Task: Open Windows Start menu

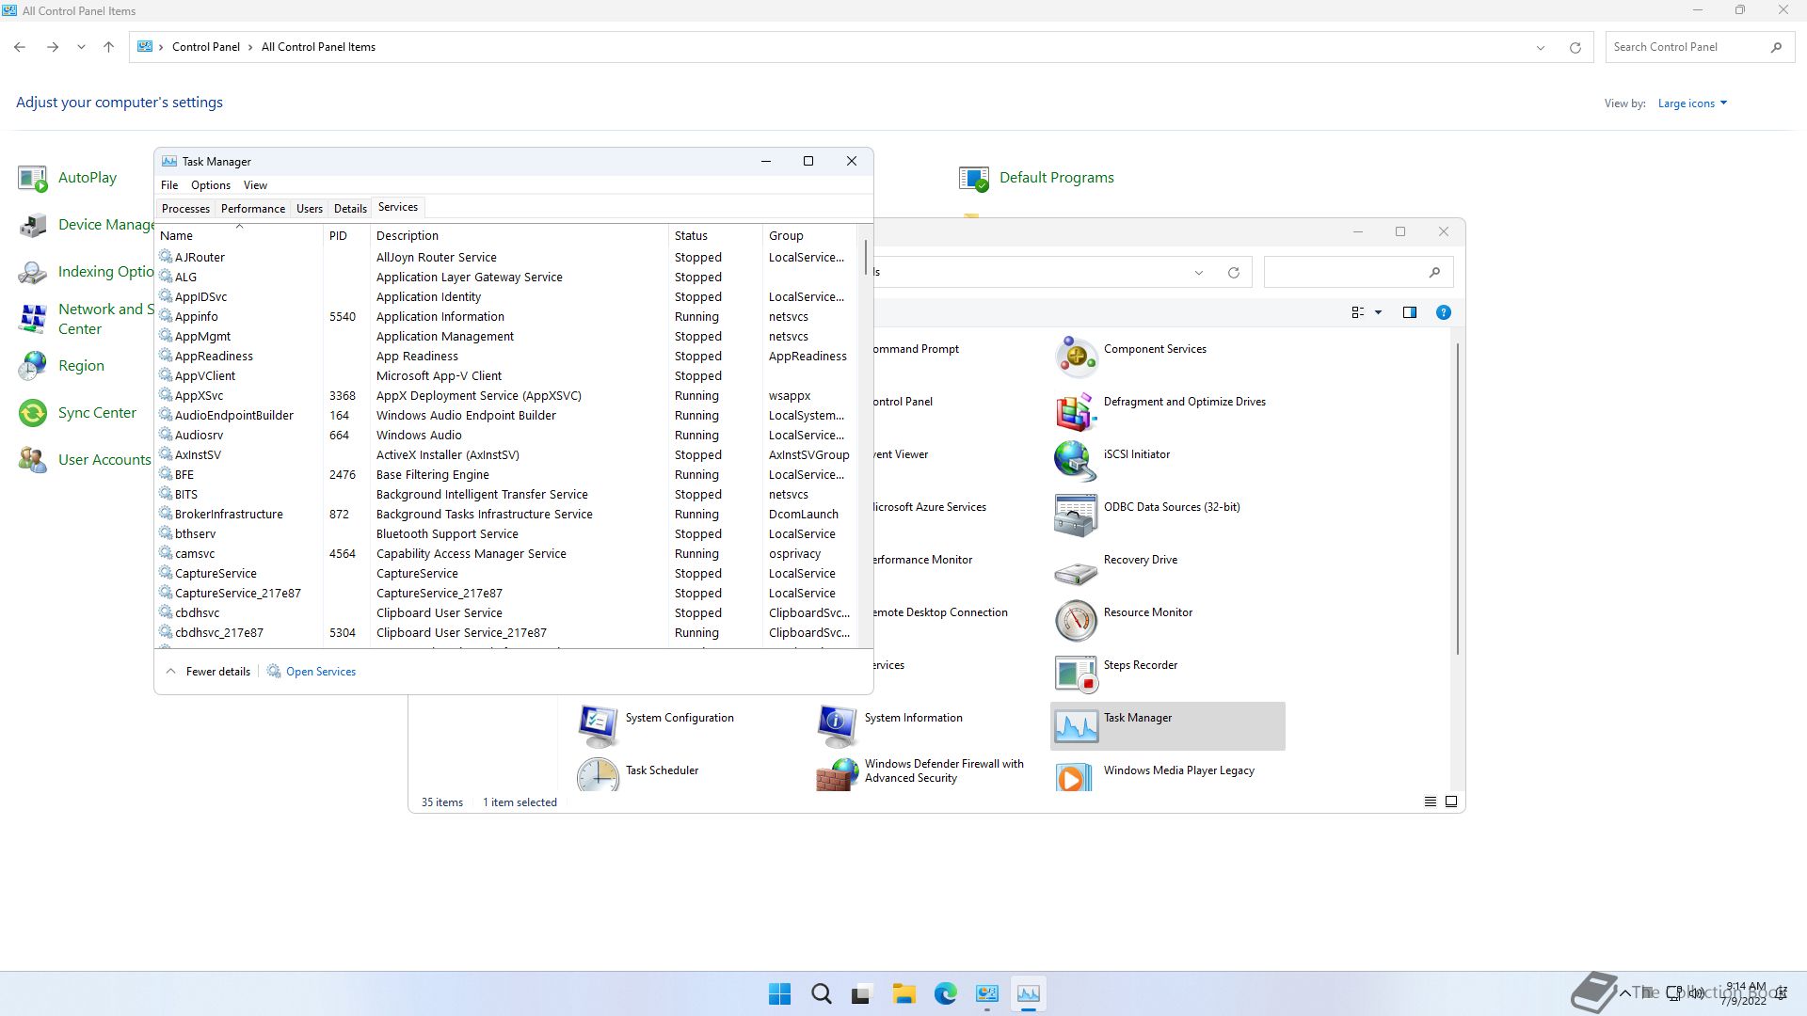Action: (779, 994)
